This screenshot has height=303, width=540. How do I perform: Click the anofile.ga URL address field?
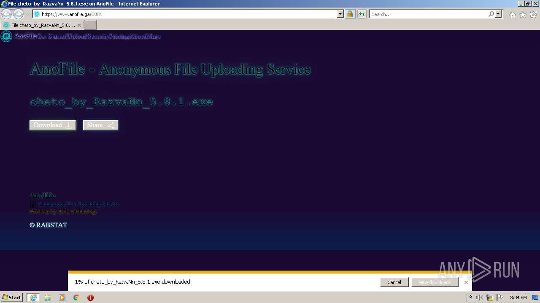pos(185,14)
